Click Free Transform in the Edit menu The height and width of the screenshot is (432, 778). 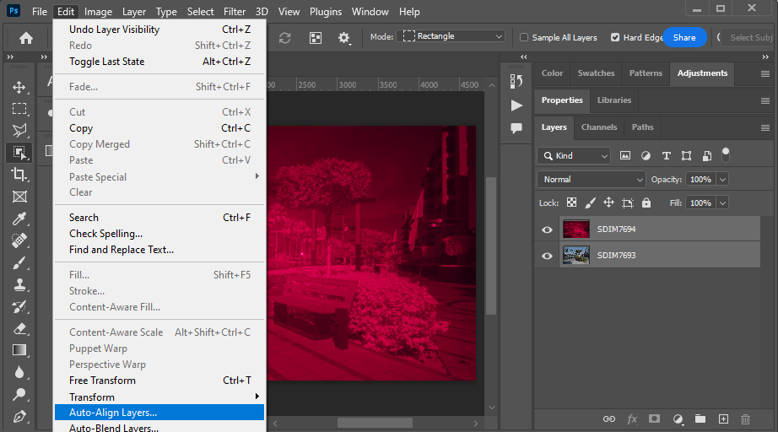101,381
